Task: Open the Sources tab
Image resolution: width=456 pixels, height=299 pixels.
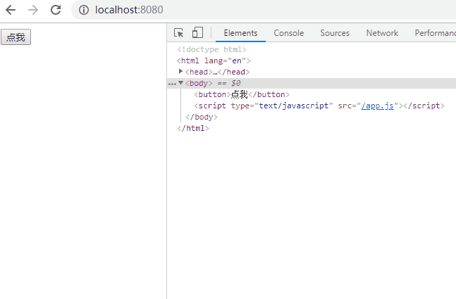Action: pyautogui.click(x=335, y=33)
